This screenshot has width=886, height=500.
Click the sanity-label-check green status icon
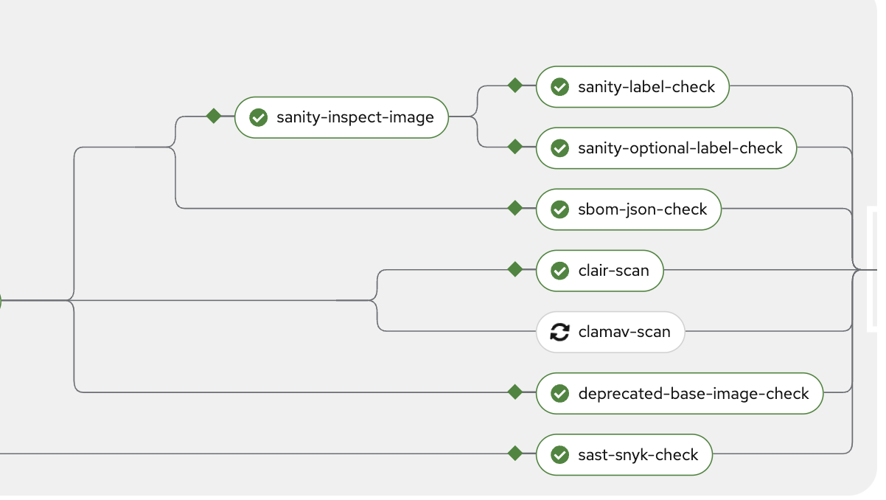(560, 87)
